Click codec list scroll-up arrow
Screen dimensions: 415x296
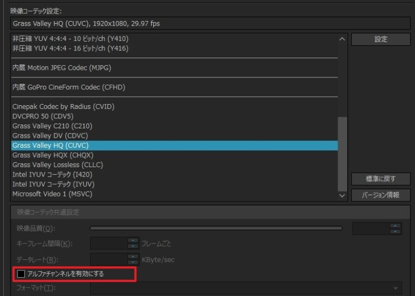click(342, 39)
